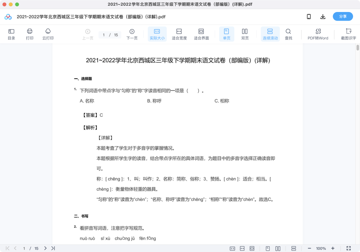This screenshot has height=252, width=360.
Task: Open 云打印 cloud print
Action: [x=48, y=34]
